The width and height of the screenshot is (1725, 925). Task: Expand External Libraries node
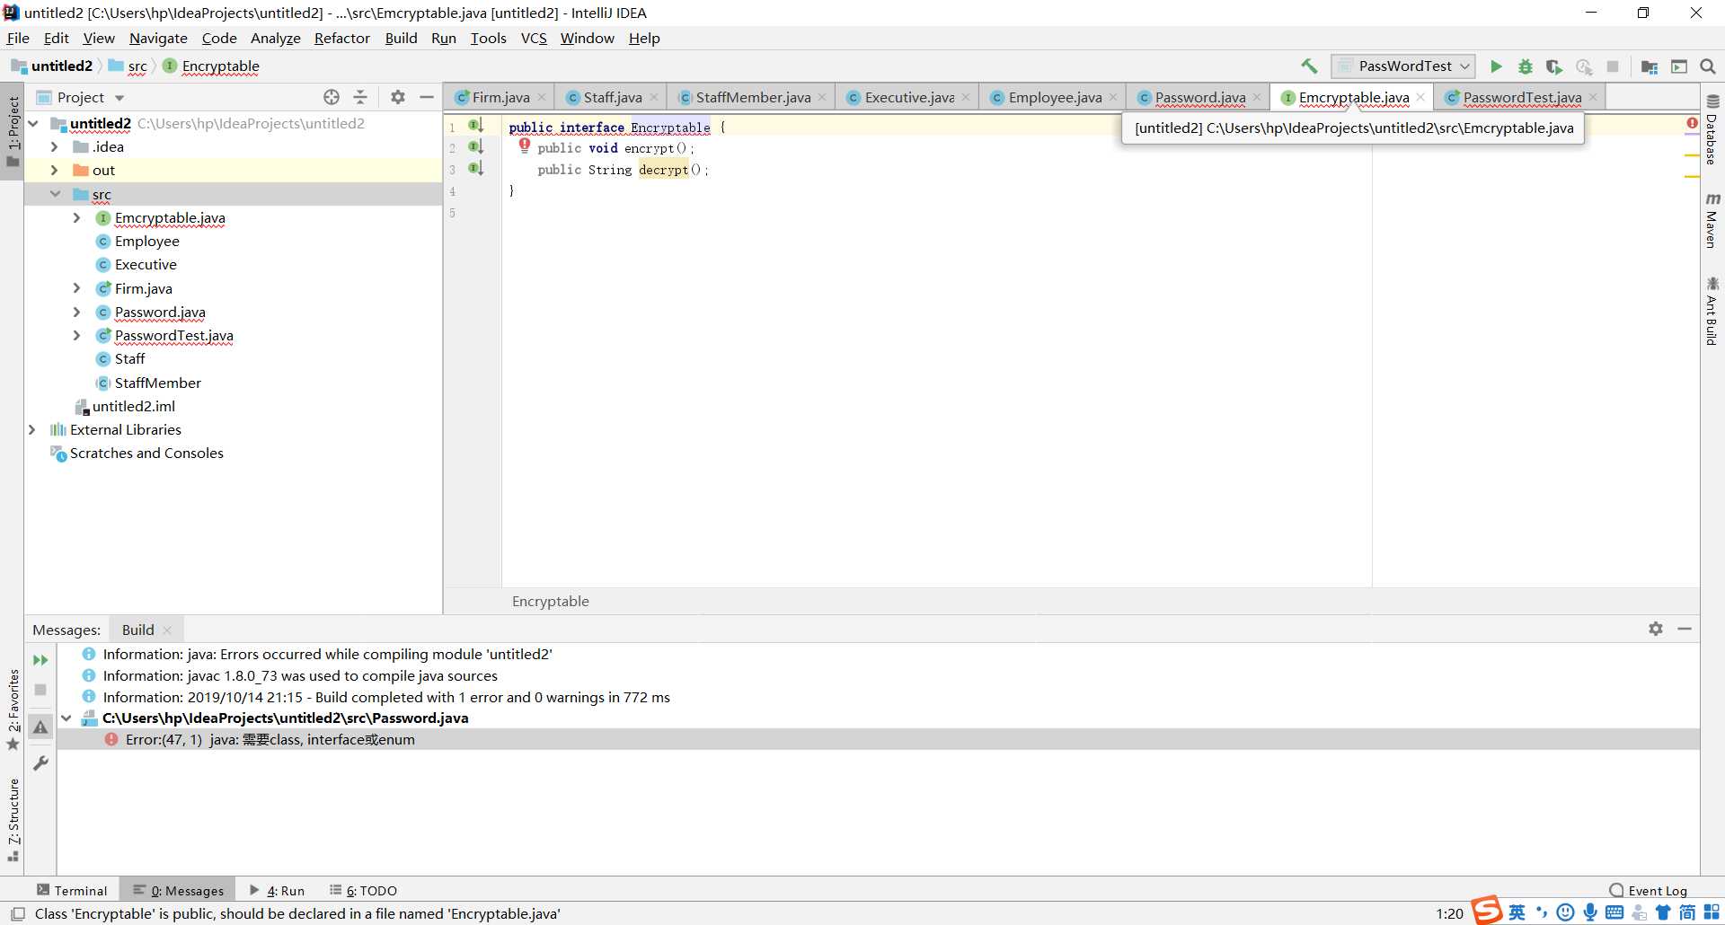(31, 429)
